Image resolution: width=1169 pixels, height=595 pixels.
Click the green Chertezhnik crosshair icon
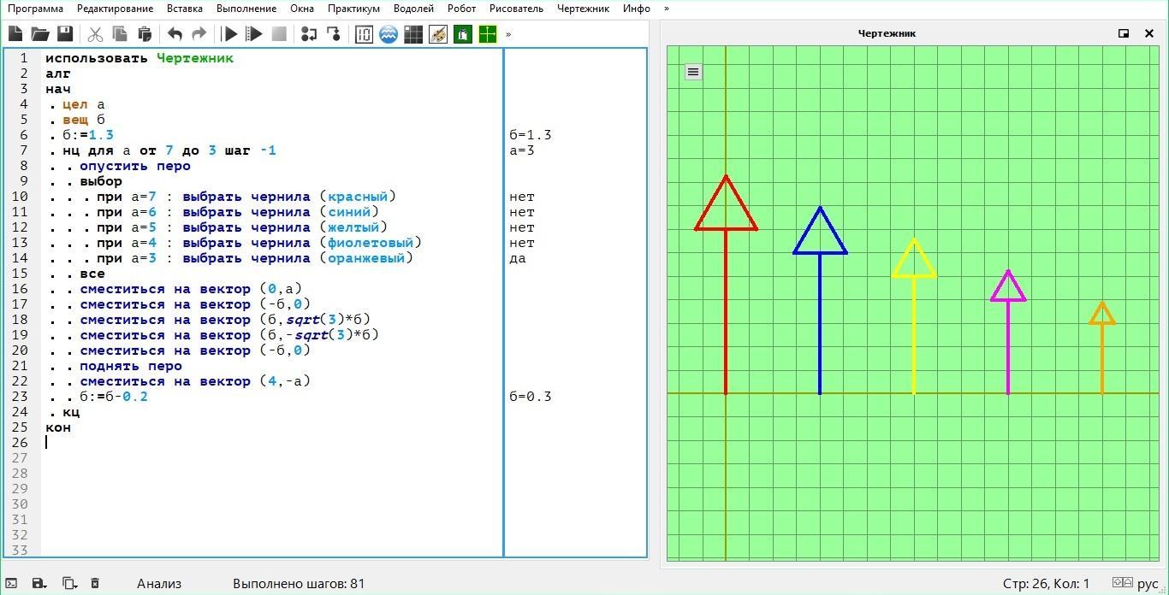pos(488,34)
